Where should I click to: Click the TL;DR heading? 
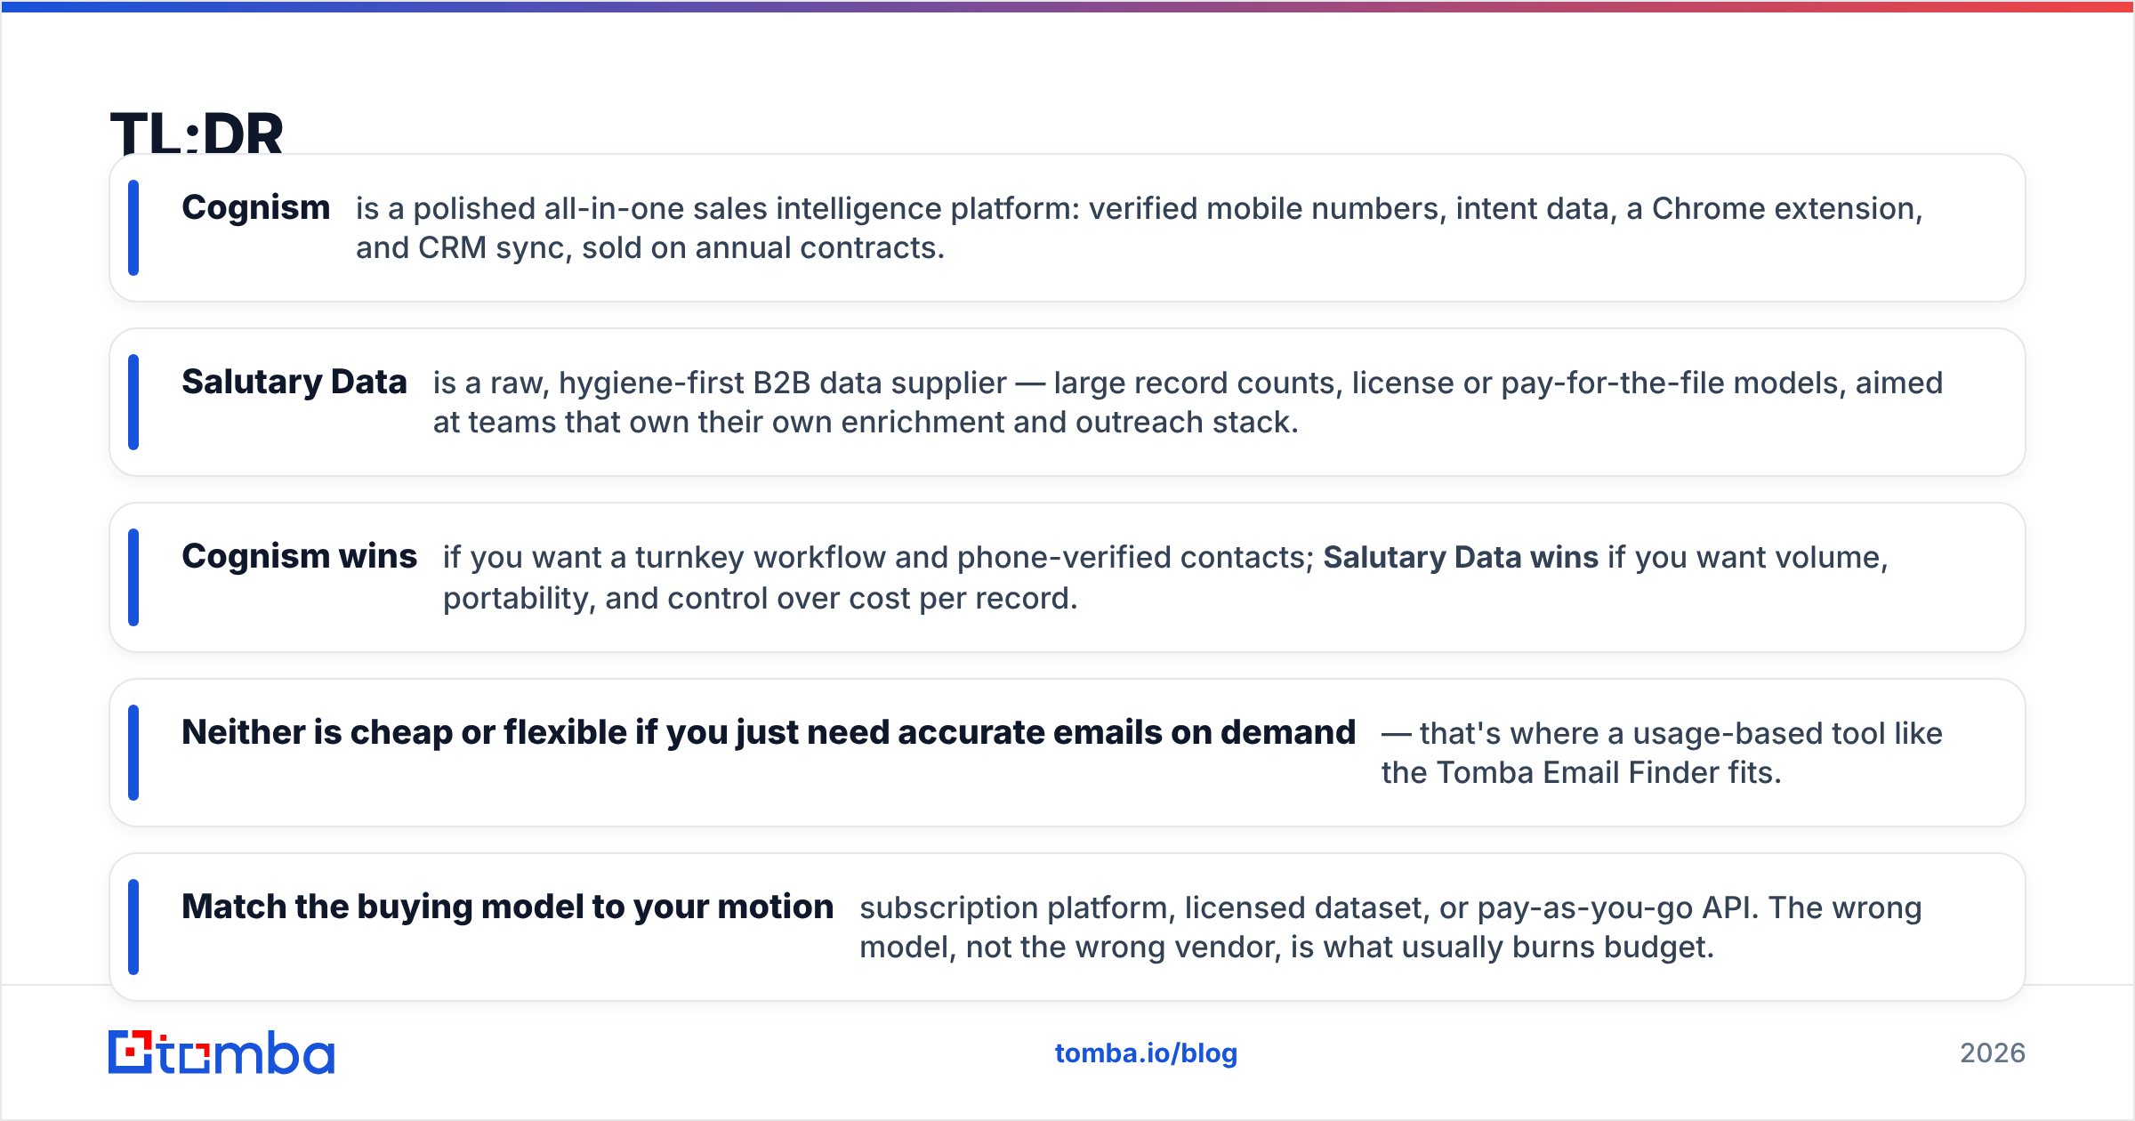click(197, 133)
